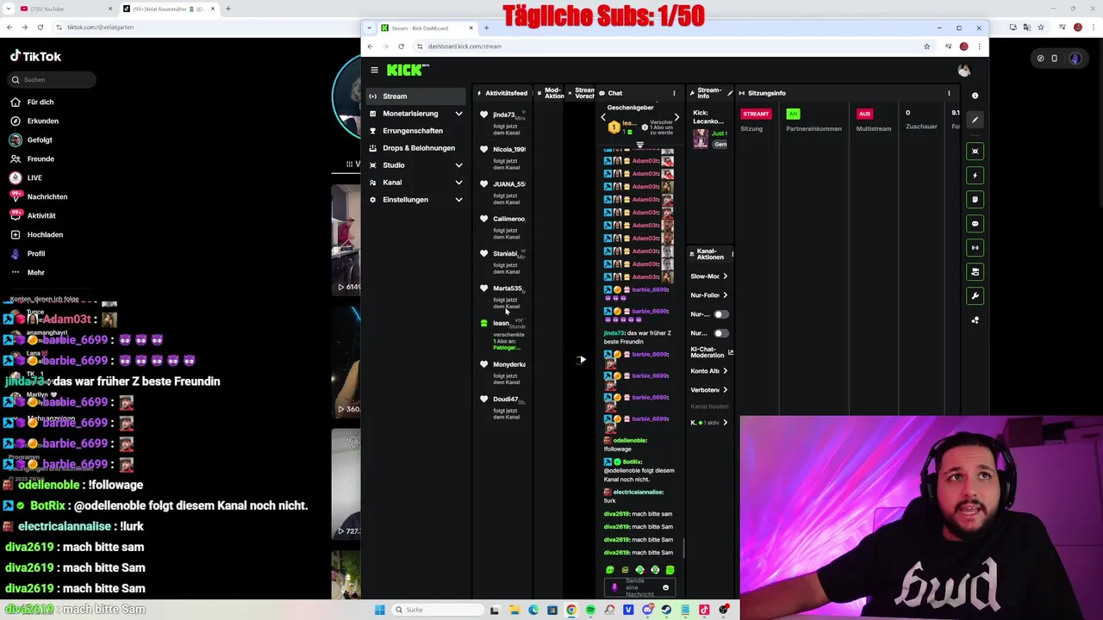Click the pencil edit icon on right rail
This screenshot has width=1103, height=620.
point(975,120)
